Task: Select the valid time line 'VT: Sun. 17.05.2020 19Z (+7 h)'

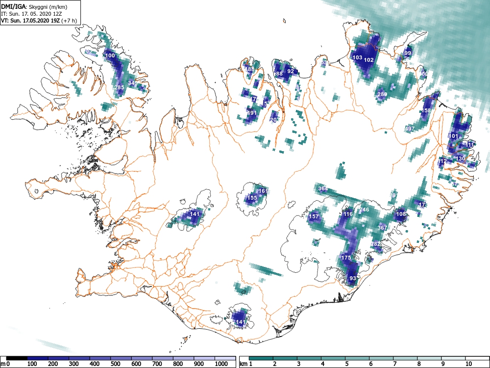Action: pos(39,21)
